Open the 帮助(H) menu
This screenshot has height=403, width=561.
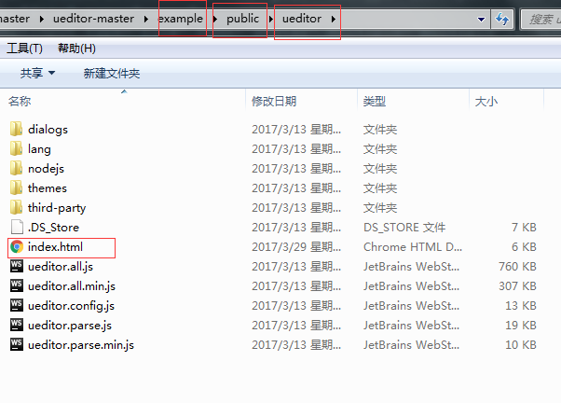tap(76, 48)
